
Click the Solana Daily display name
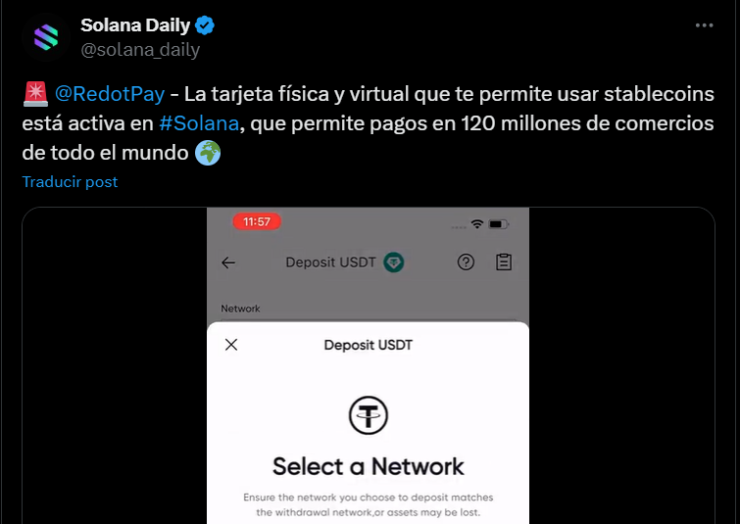tap(135, 25)
